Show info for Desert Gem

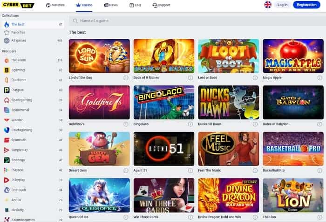(126, 170)
